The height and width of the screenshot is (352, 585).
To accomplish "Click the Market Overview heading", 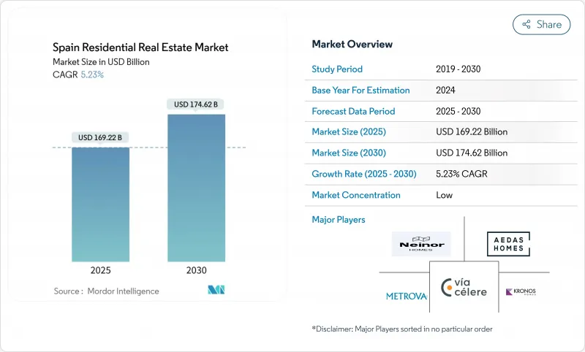I will click(352, 44).
